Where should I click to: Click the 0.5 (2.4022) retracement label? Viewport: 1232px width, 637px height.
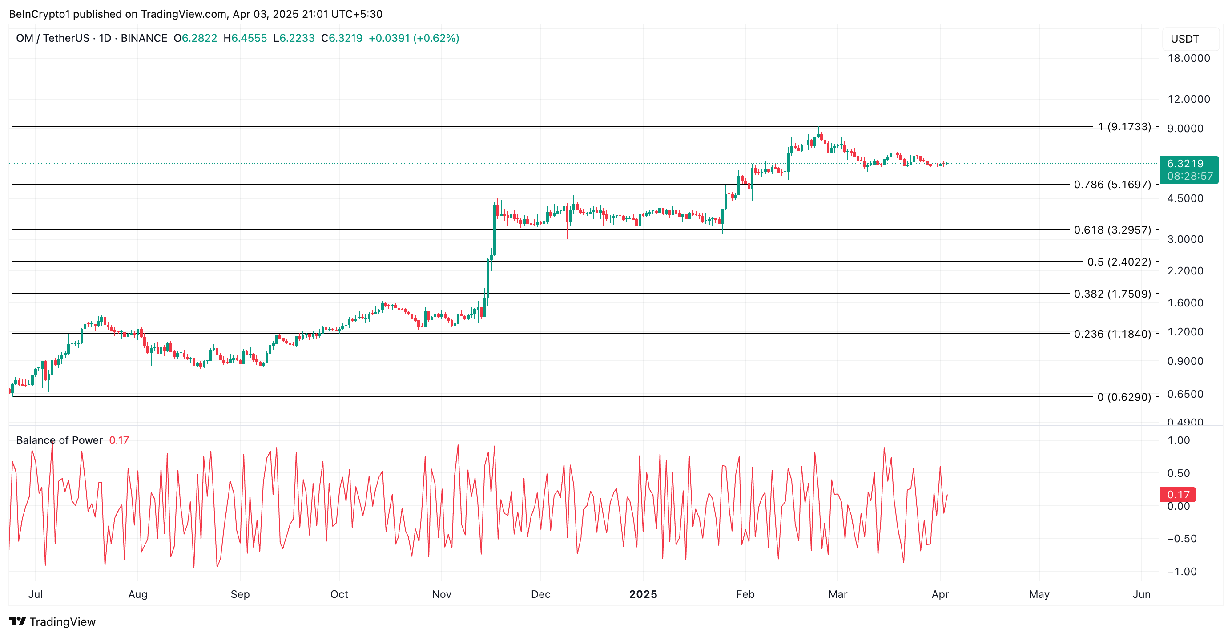click(1119, 262)
